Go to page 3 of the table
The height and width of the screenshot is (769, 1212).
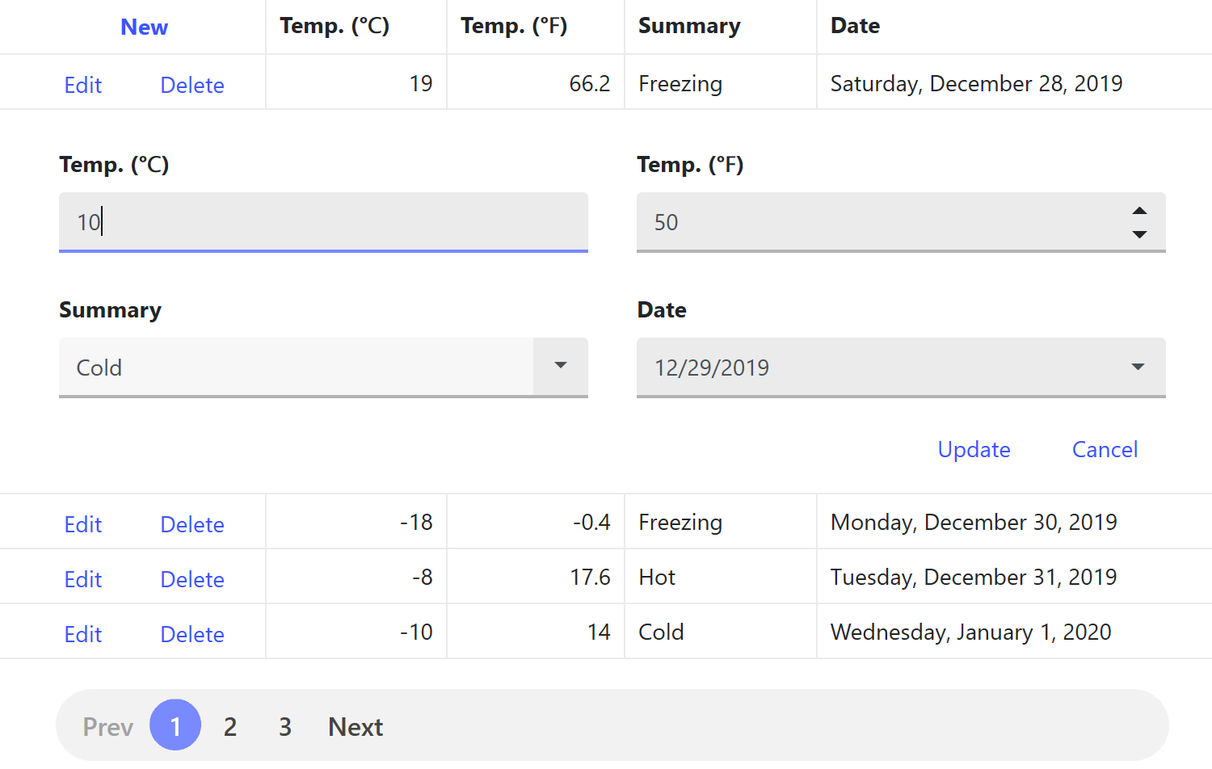point(285,727)
